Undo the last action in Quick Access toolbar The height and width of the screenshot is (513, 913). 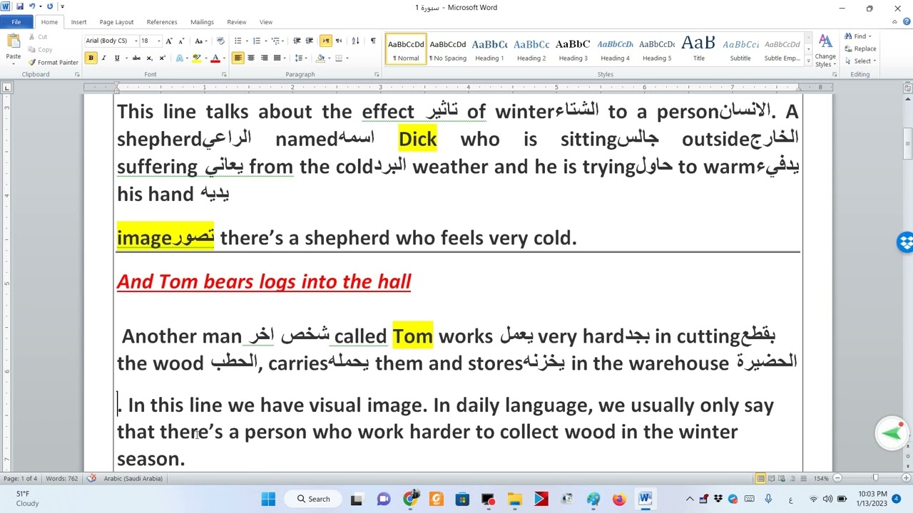coord(31,7)
